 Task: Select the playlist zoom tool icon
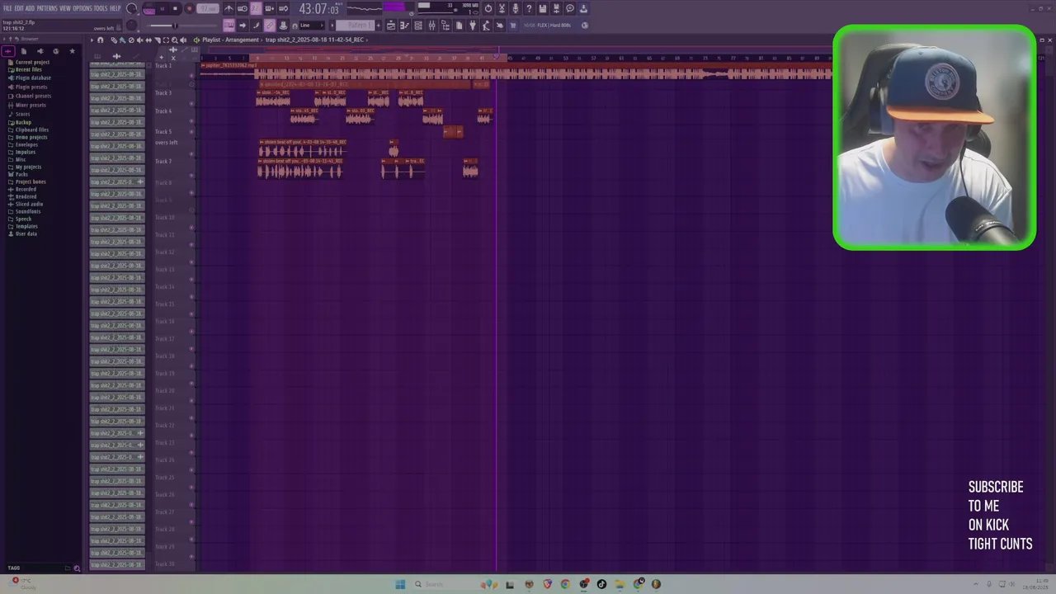173,40
